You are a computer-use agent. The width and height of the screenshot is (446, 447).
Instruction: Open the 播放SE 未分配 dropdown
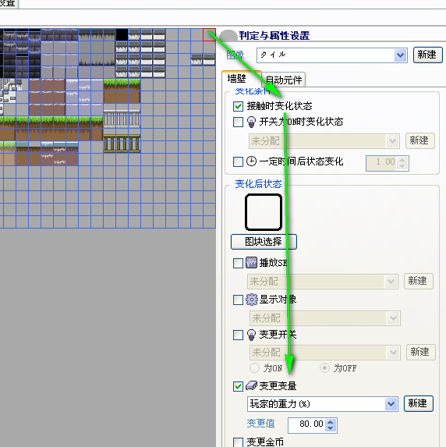(x=323, y=282)
